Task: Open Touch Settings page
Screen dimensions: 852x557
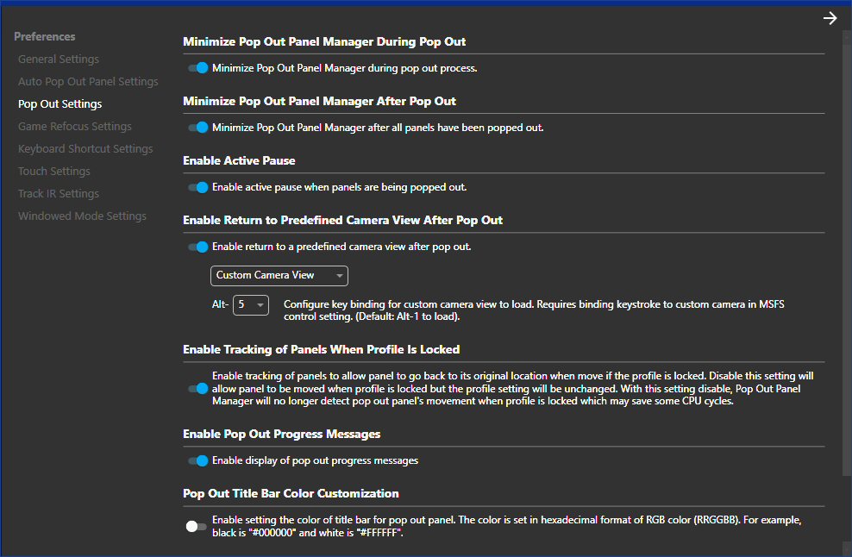Action: pos(54,172)
